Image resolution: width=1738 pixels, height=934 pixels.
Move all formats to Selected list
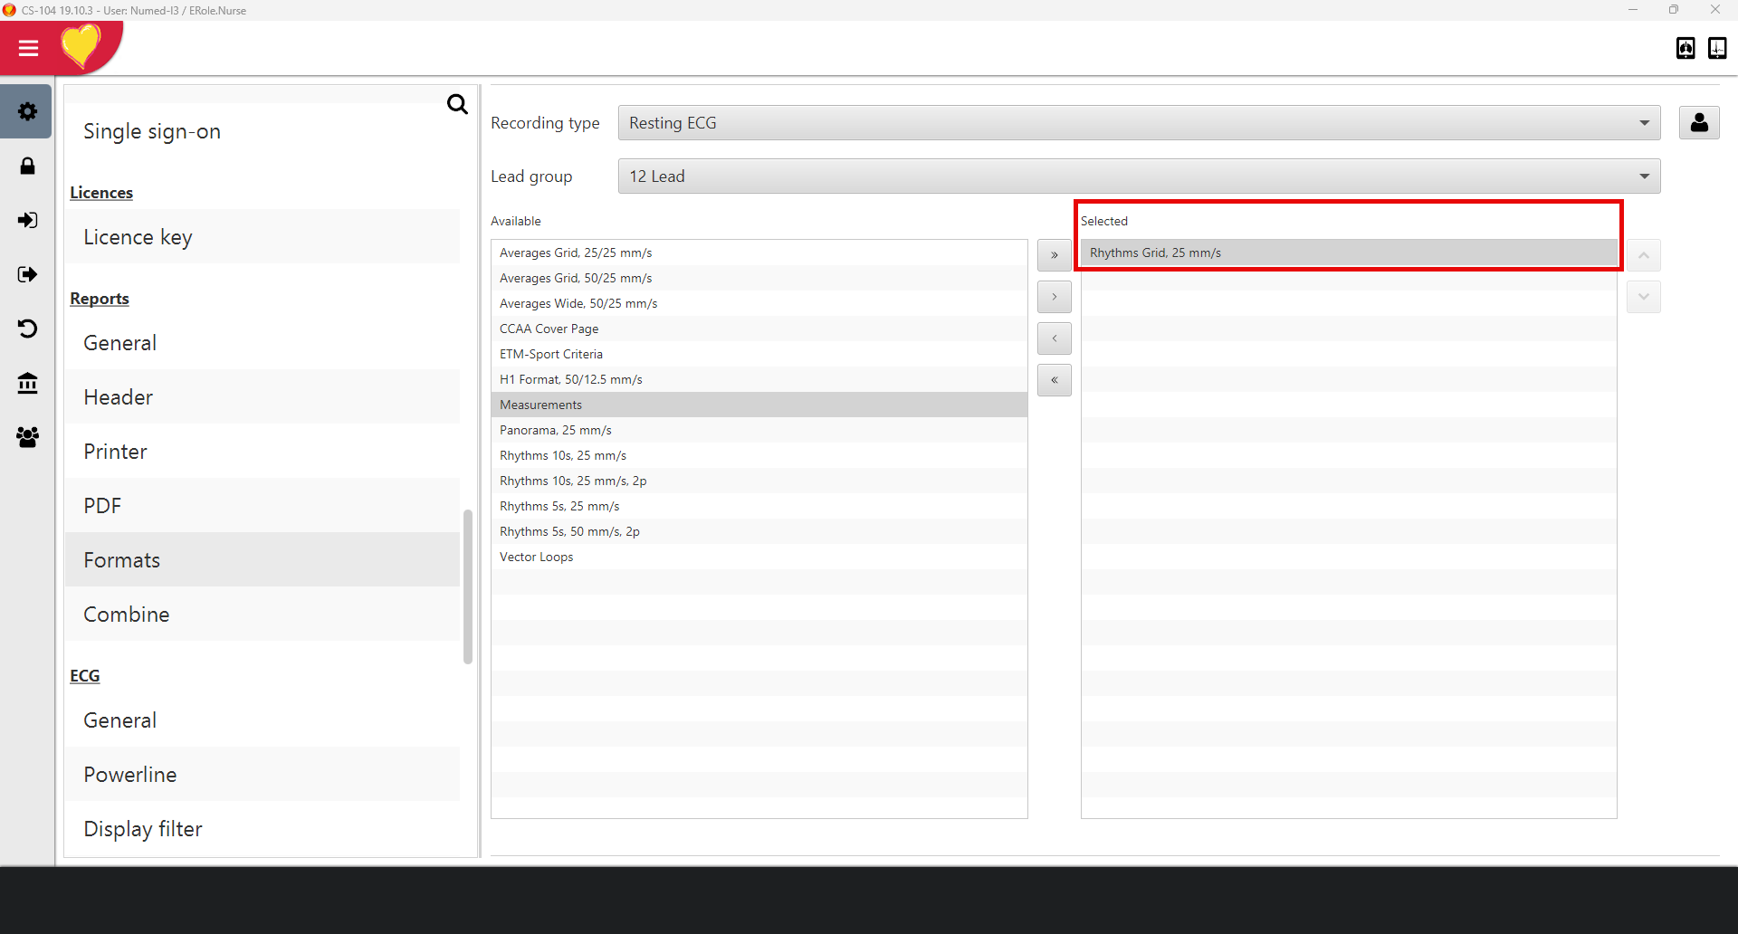[x=1054, y=255]
